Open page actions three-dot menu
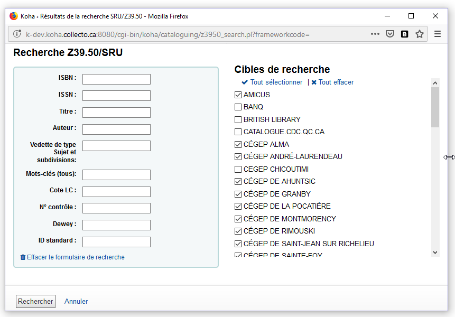This screenshot has width=455, height=317. 375,34
